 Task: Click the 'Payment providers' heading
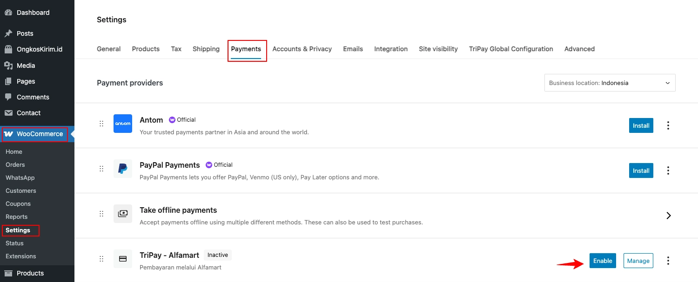click(130, 83)
